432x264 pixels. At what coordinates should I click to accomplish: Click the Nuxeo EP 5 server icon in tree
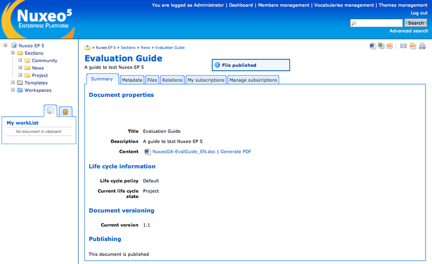[14, 45]
